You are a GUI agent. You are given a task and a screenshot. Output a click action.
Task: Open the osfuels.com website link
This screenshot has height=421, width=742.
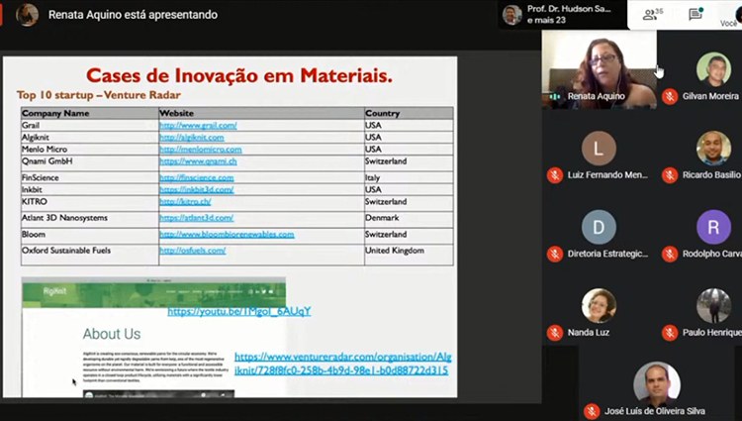[x=193, y=251]
